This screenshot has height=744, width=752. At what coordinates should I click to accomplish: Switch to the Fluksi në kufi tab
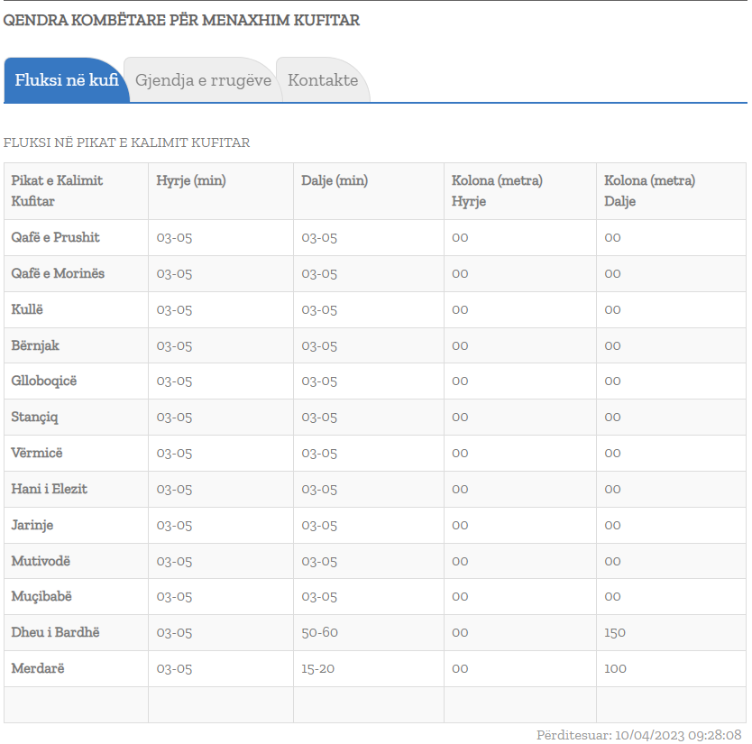pyautogui.click(x=66, y=80)
